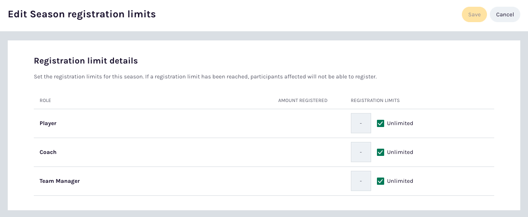Focus the Team Manager limit input field
Image resolution: width=528 pixels, height=217 pixels.
(361, 181)
